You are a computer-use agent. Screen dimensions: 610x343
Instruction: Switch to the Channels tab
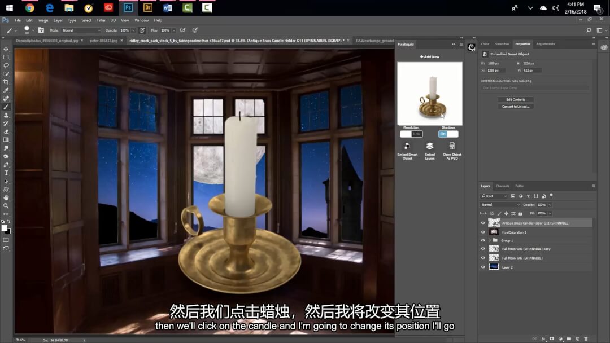click(x=502, y=186)
